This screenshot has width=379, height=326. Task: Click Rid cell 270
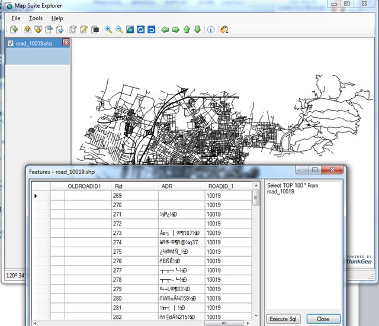[x=135, y=205]
